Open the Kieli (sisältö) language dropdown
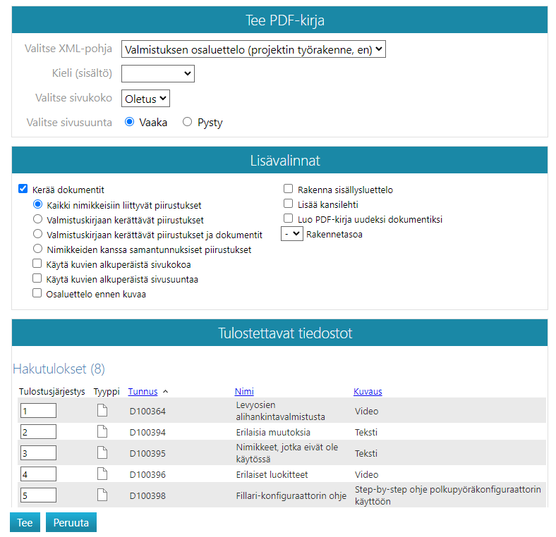This screenshot has width=556, height=537. coord(158,73)
